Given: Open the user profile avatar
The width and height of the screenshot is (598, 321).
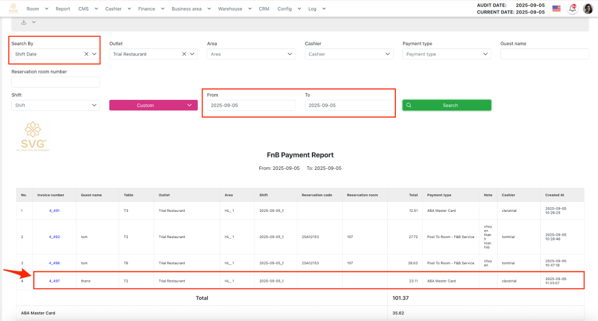Looking at the screenshot, I should point(588,9).
